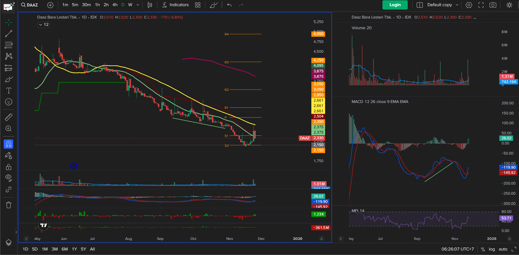Toggle hide all drawings eye icon
This screenshot has height=255, width=519.
point(9,178)
